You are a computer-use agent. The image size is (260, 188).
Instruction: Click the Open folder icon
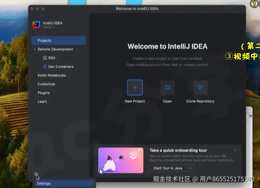click(168, 88)
